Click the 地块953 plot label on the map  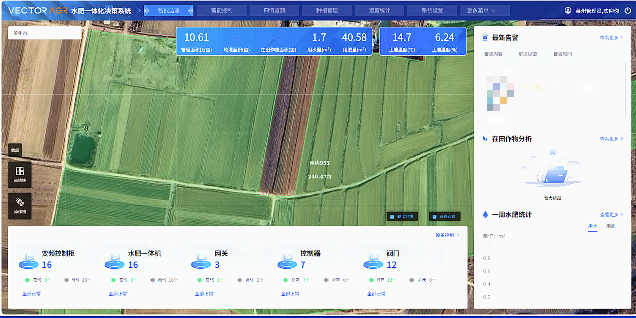(320, 163)
